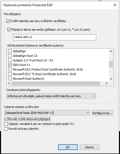Check Microsoft ECC Product Root Certificate Authority 2018
The width and height of the screenshot is (120, 154).
(x=10, y=69)
